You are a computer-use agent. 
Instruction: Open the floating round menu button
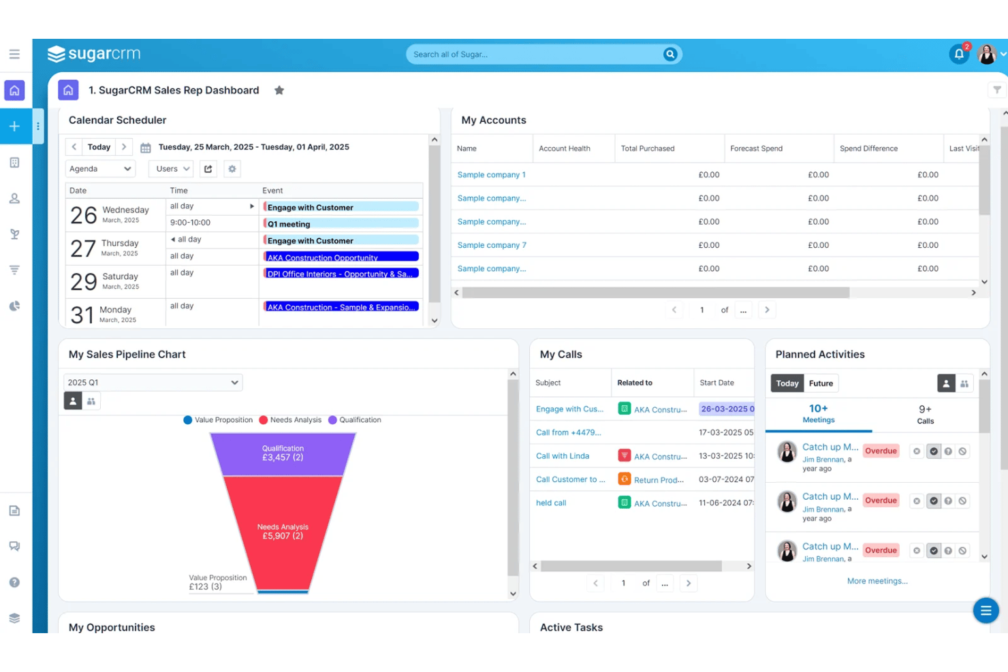(986, 611)
